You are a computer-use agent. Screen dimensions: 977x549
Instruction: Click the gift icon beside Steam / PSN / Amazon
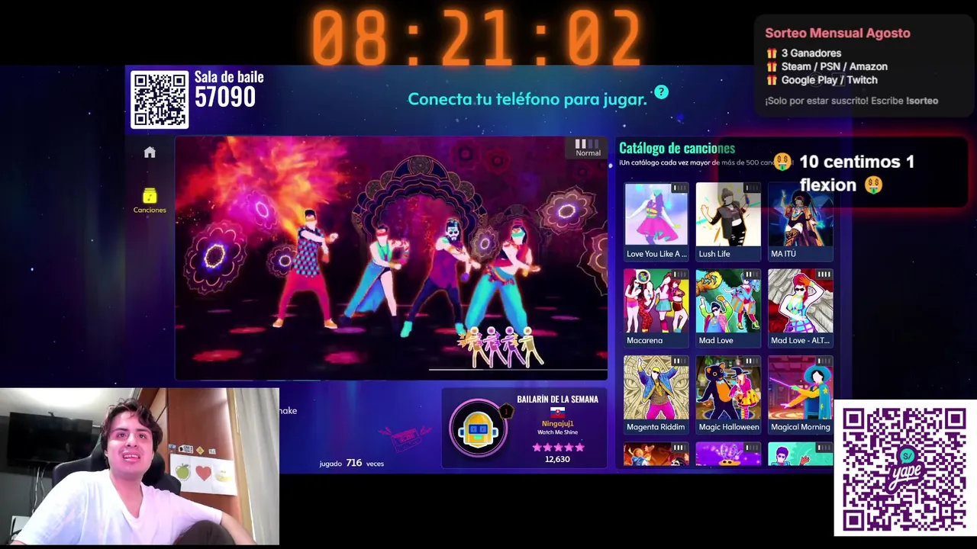point(772,66)
